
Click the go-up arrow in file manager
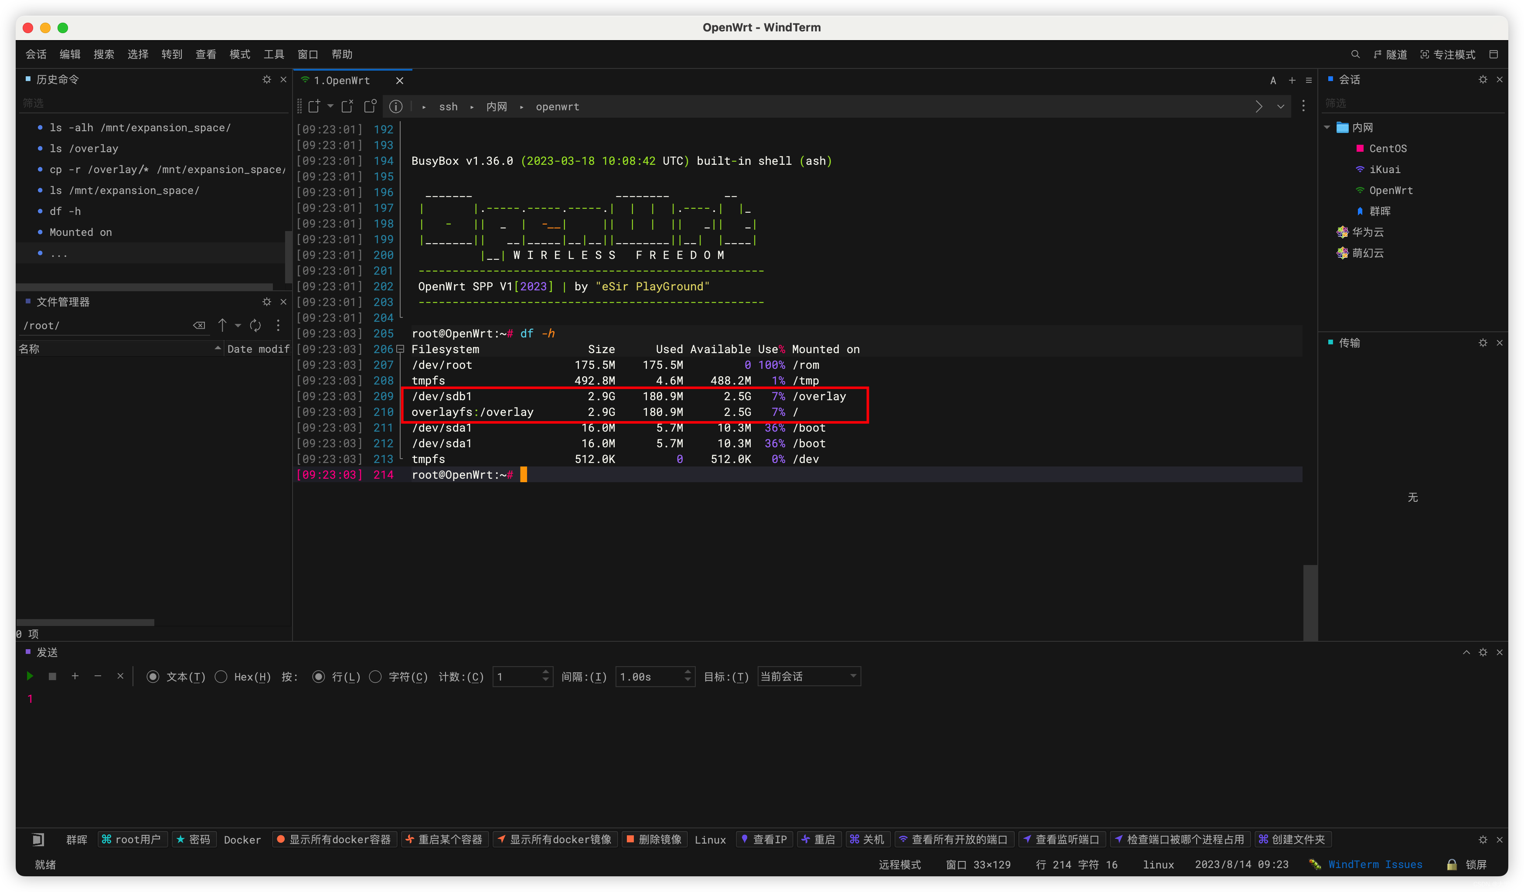(222, 325)
